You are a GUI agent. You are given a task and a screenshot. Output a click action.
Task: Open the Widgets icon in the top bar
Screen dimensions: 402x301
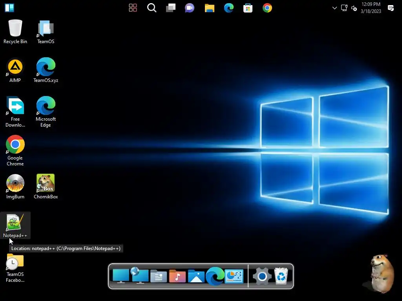[133, 8]
